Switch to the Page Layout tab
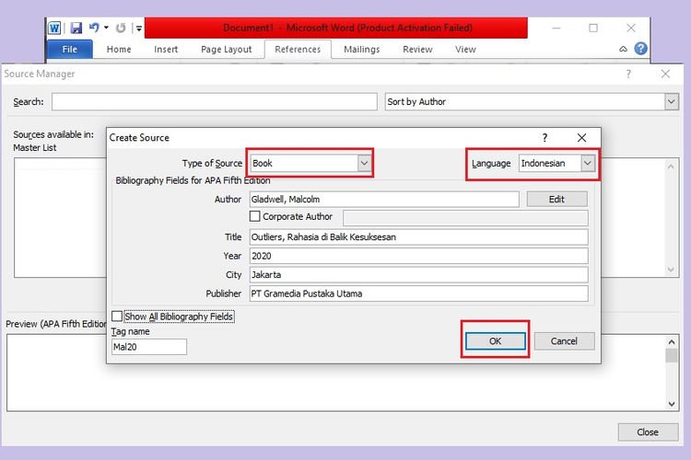 coord(227,50)
